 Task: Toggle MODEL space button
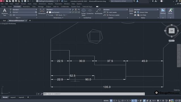click(106, 101)
